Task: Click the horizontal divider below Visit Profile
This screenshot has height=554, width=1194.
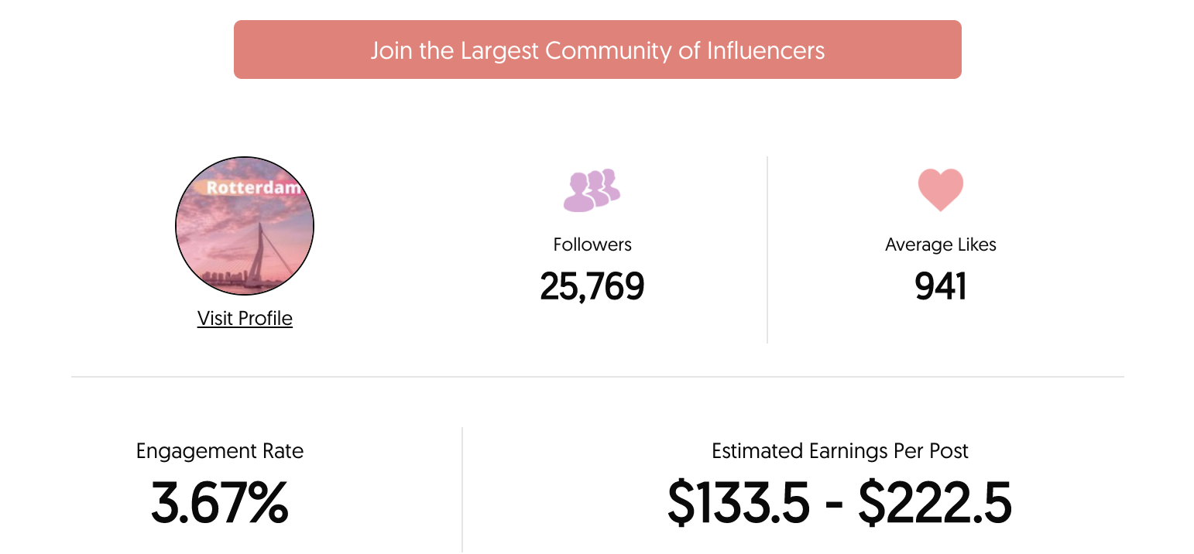Action: pos(597,377)
